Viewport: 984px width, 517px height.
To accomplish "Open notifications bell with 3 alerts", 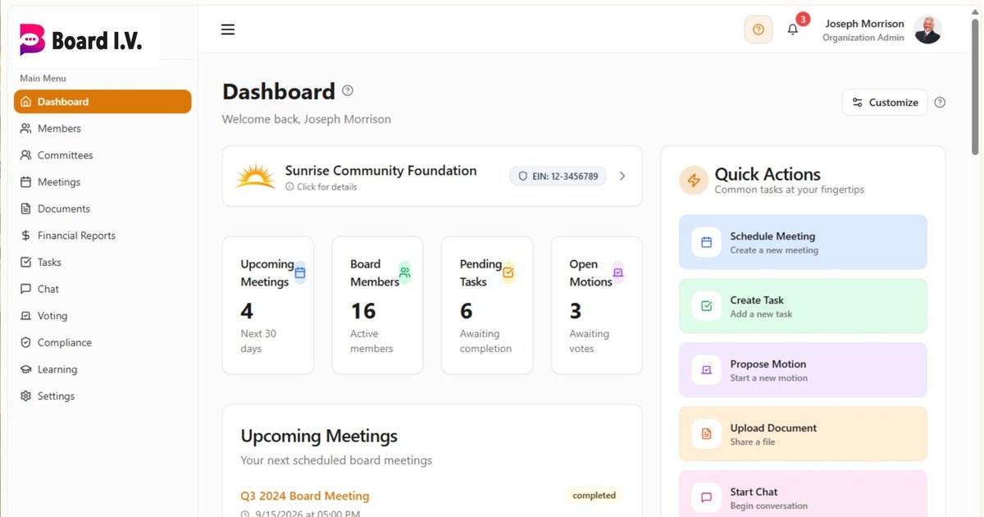I will (793, 30).
